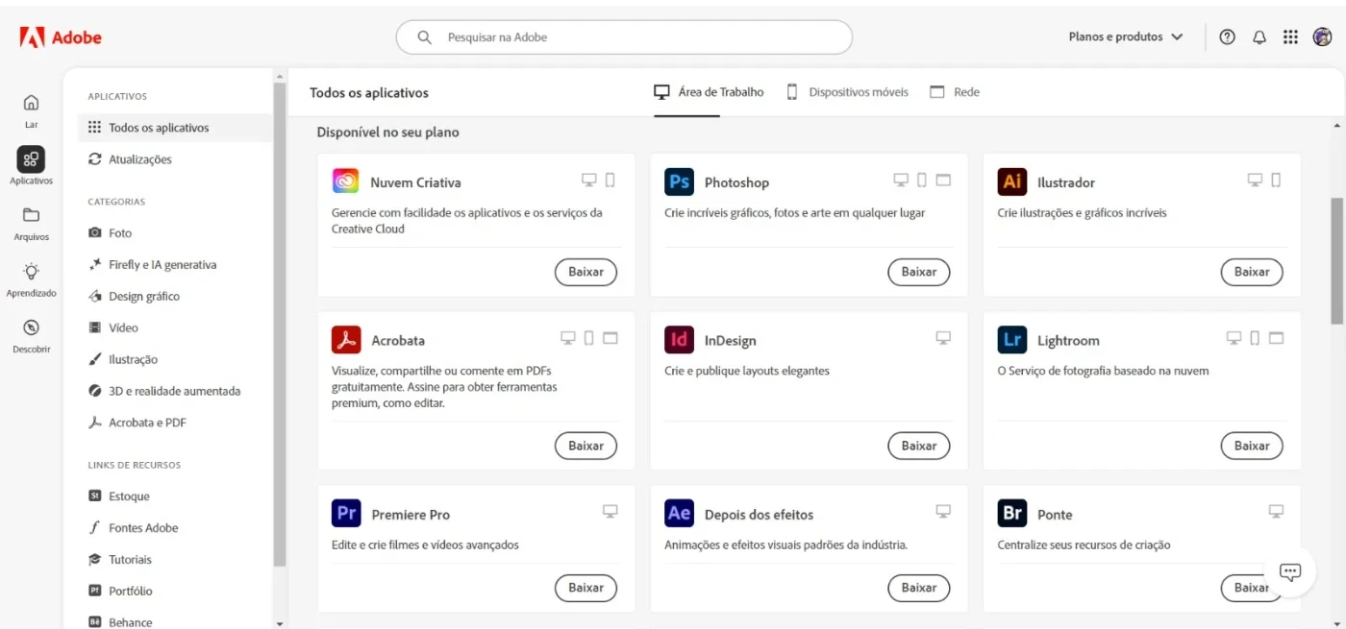Click the Adobe logo
The height and width of the screenshot is (629, 1346).
61,37
